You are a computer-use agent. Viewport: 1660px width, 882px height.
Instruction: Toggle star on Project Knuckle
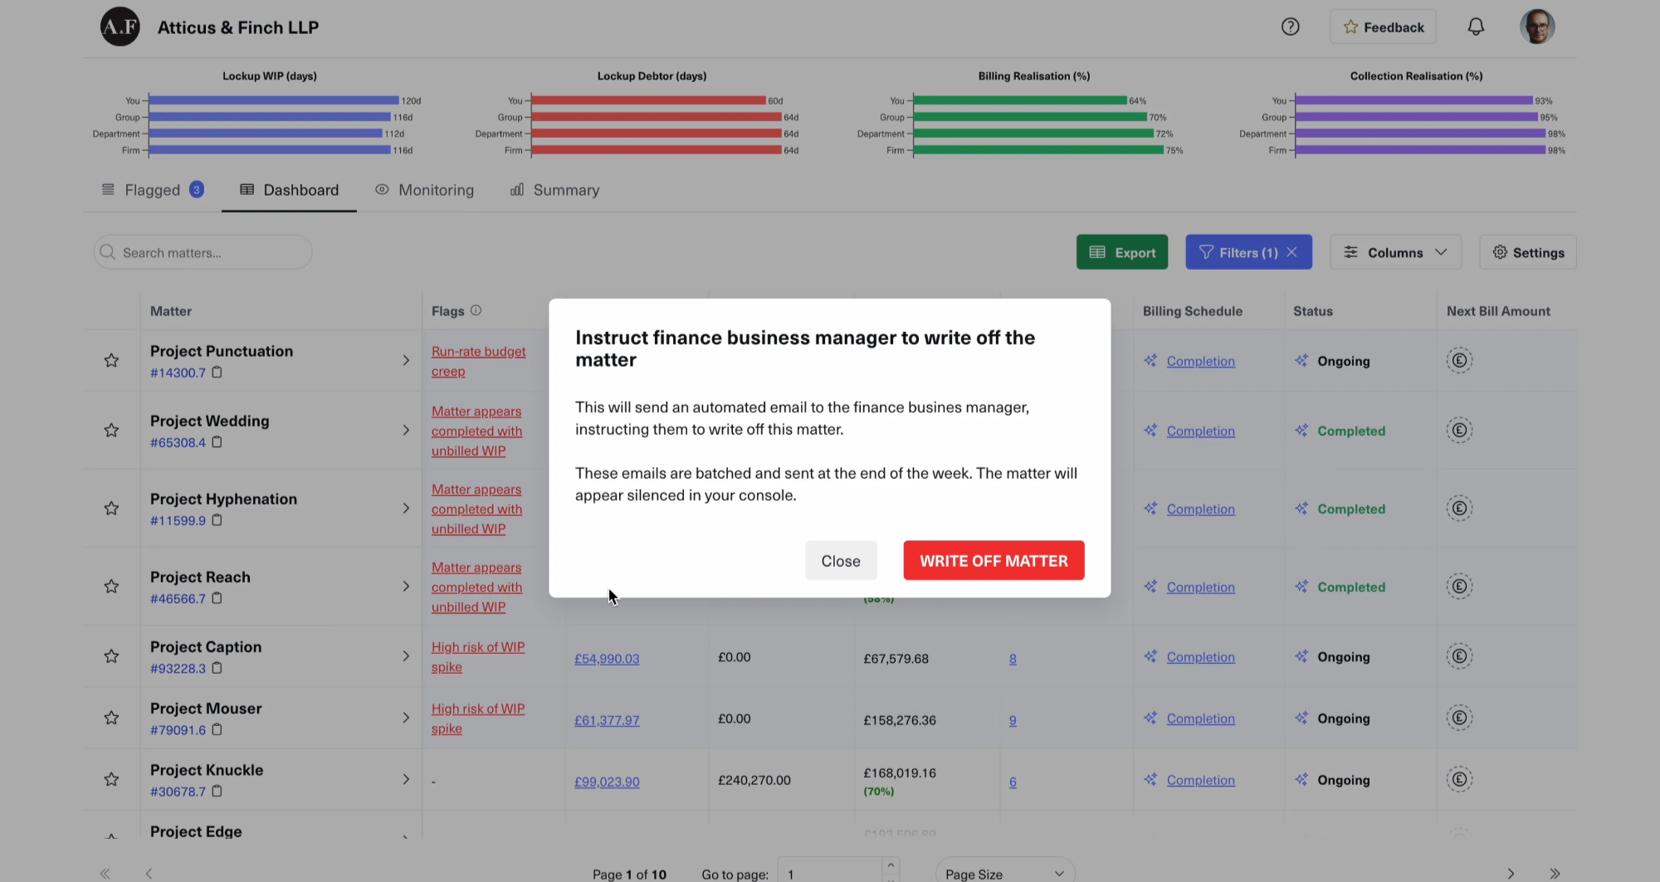click(x=111, y=779)
